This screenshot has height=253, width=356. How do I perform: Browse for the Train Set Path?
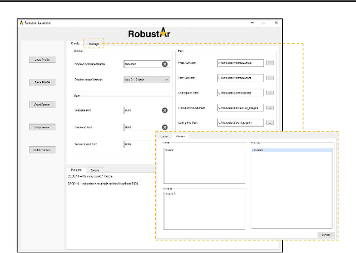[270, 63]
